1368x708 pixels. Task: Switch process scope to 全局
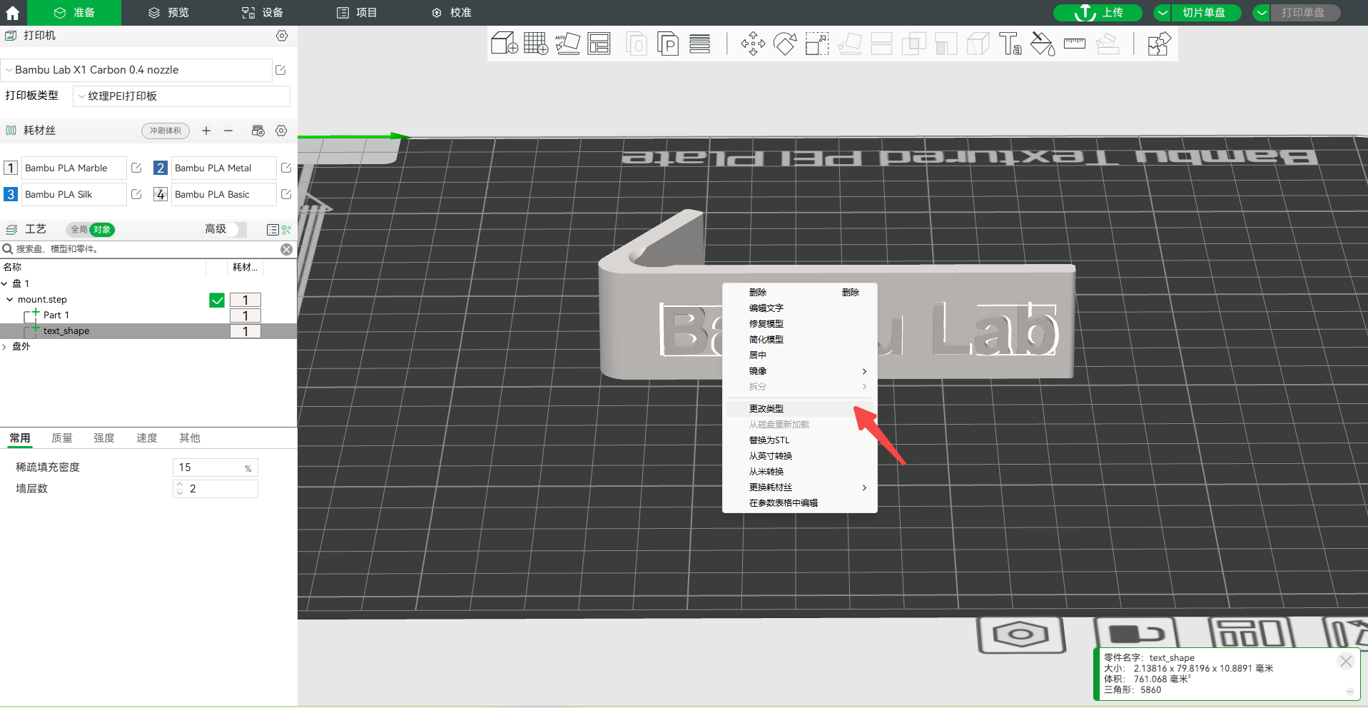point(78,229)
